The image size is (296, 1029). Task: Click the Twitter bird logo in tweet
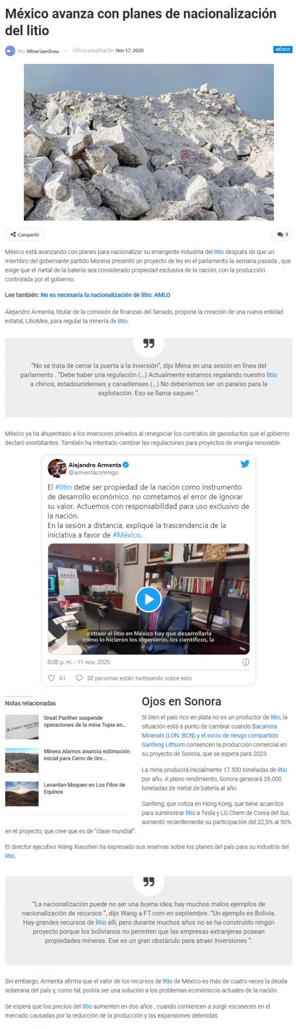point(245,464)
